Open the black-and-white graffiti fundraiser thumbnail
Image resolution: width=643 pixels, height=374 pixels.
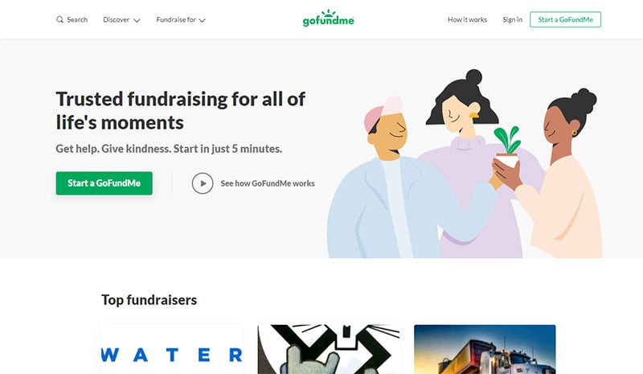tap(329, 349)
